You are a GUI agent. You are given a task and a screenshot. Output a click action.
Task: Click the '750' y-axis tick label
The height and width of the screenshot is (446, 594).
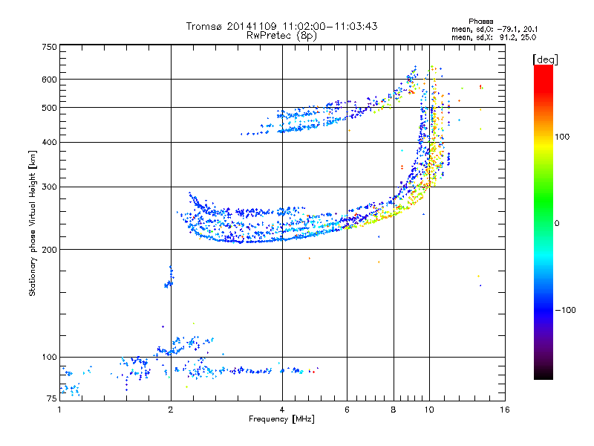coord(49,47)
